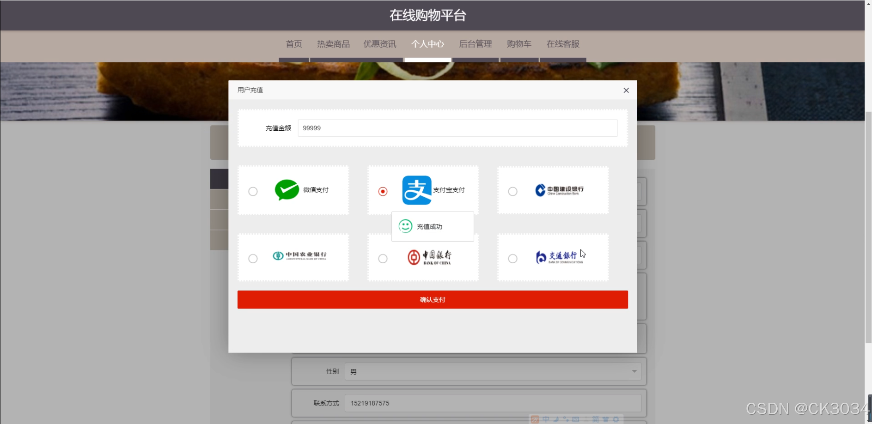This screenshot has height=424, width=872.
Task: Click the 充值成功 message text
Action: coord(429,227)
